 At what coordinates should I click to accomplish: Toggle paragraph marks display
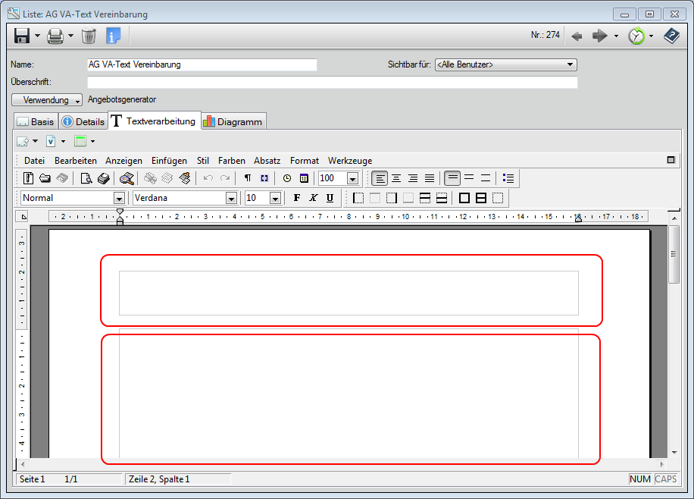click(x=248, y=178)
